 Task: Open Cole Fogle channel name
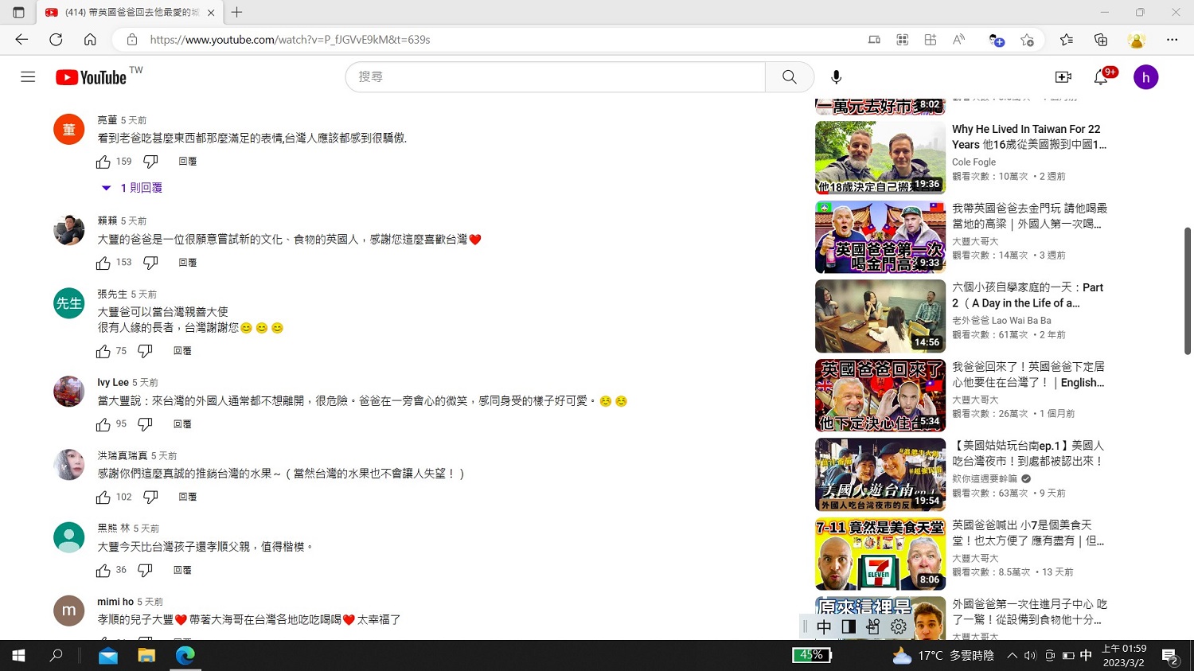click(974, 162)
